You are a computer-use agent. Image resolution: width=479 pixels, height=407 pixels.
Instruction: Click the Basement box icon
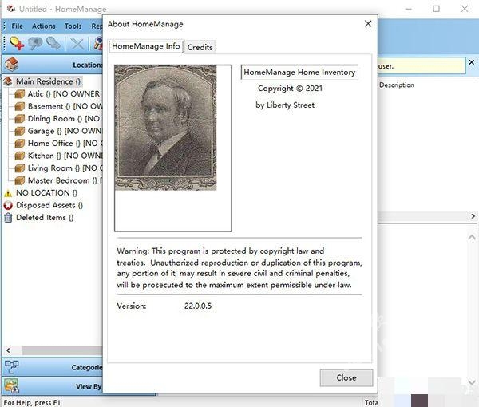tap(19, 106)
